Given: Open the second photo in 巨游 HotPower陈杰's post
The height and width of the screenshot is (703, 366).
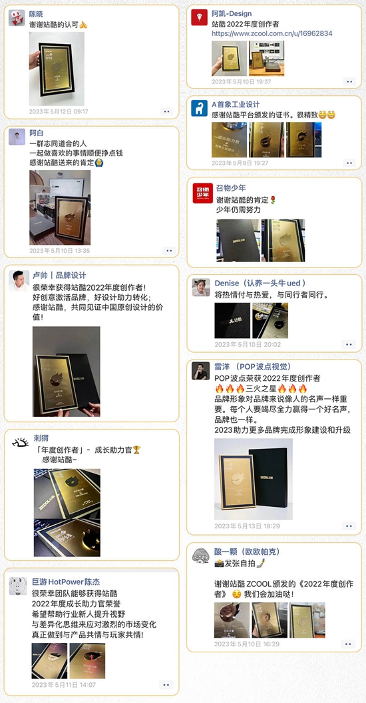Looking at the screenshot, I should pyautogui.click(x=87, y=661).
